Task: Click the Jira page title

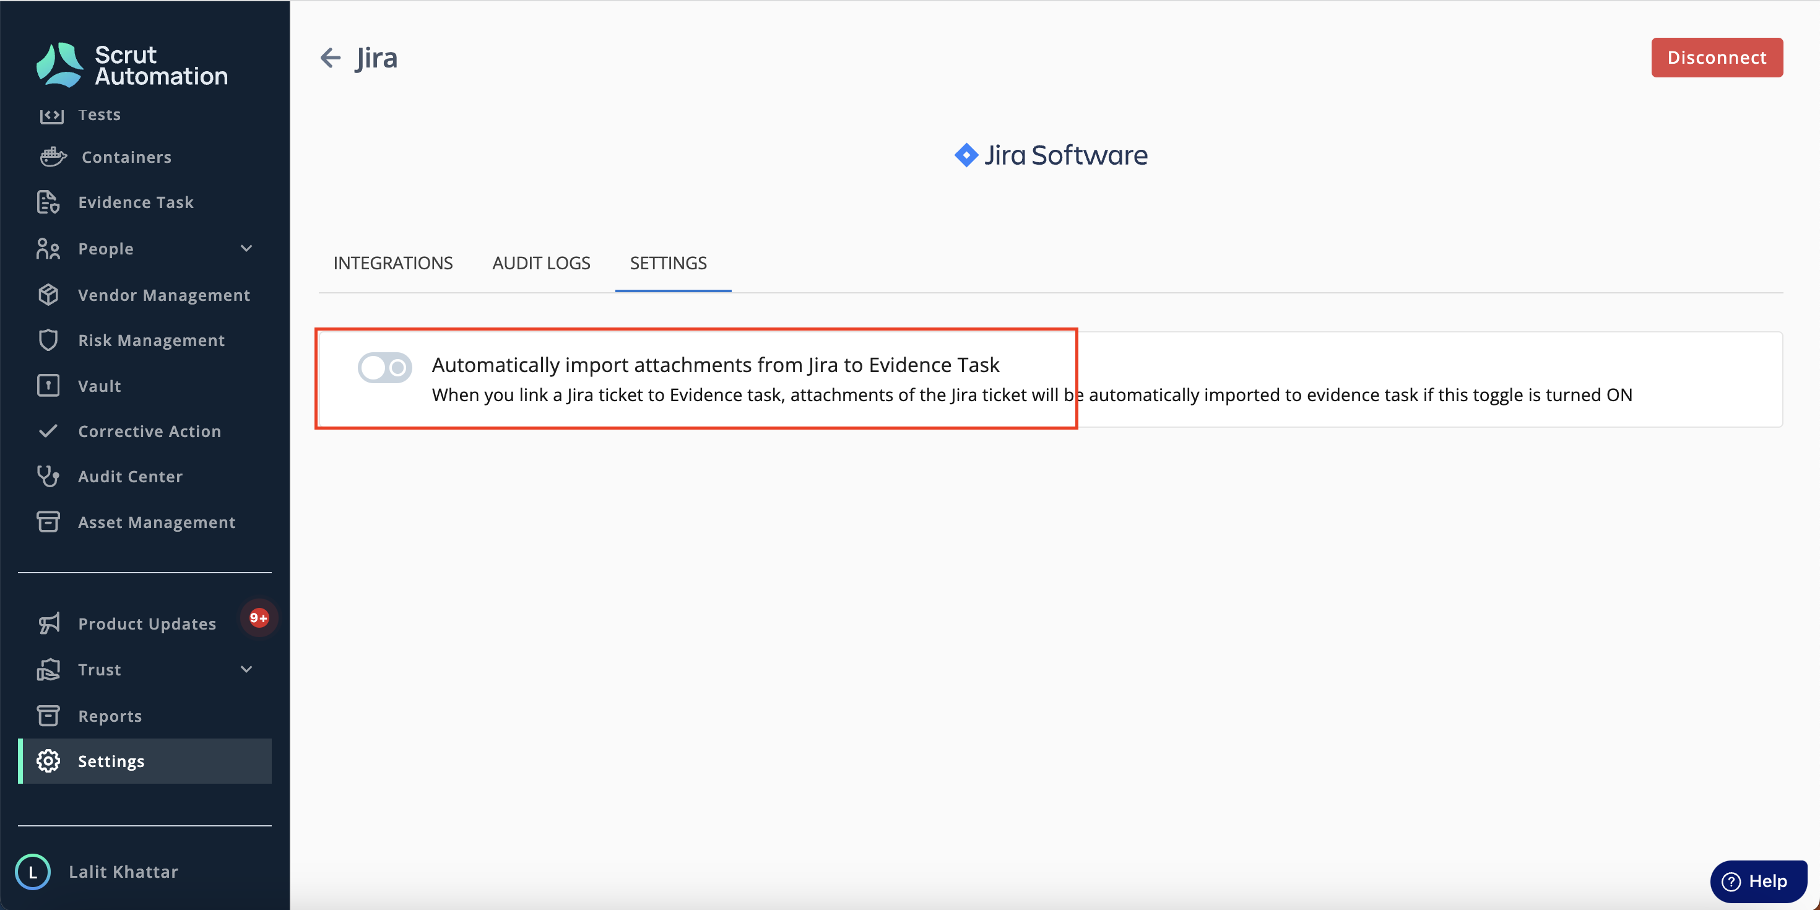Action: tap(376, 57)
